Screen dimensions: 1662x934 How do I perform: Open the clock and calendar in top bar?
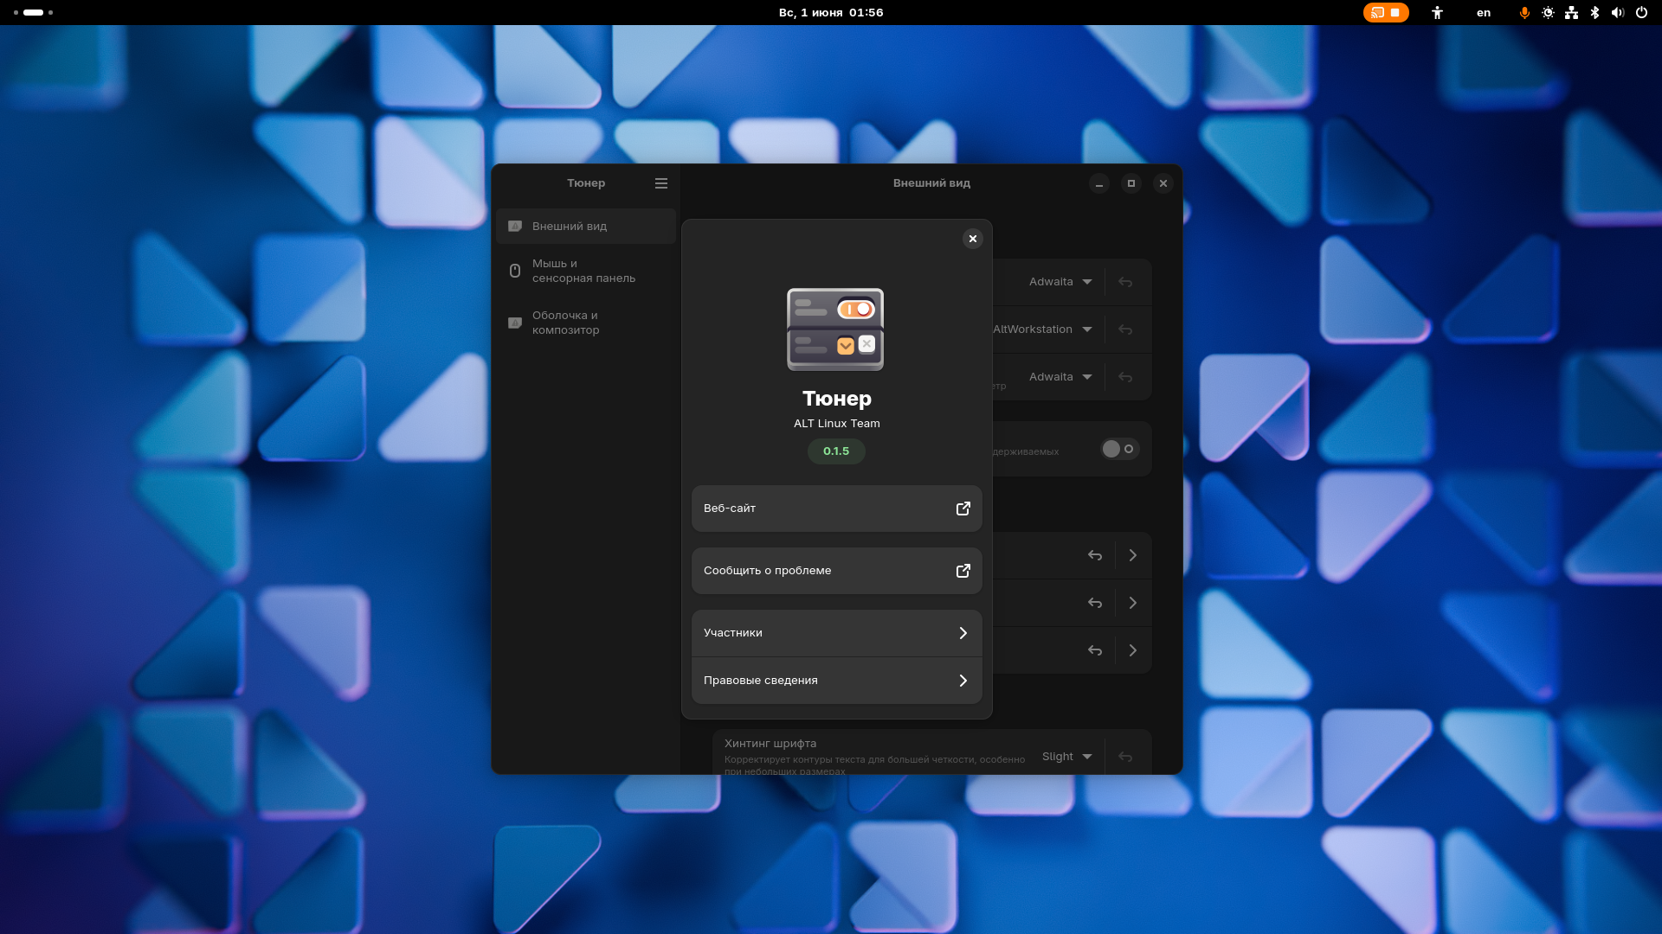[x=831, y=12]
